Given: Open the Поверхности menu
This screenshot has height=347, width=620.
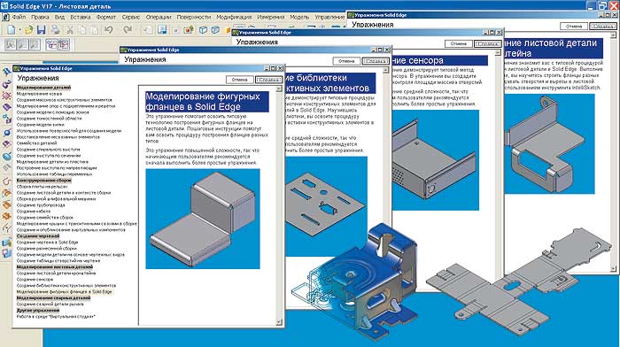Looking at the screenshot, I should click(194, 18).
